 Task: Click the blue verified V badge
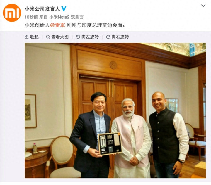point(64,9)
